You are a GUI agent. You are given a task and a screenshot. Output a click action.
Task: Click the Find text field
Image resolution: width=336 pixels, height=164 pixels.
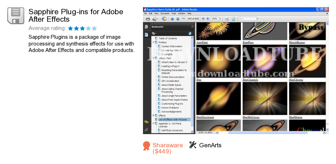(x=247, y=19)
